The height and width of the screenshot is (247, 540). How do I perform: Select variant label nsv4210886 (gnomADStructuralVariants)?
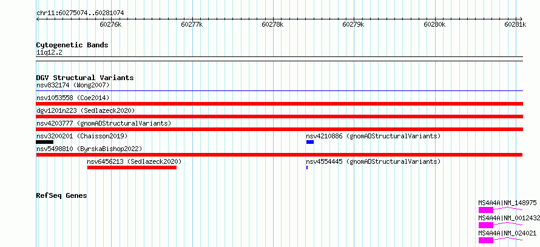point(373,136)
